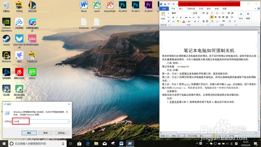Switch to the 插入 Insert ribbon tab
The image size is (261, 147).
pos(181,9)
